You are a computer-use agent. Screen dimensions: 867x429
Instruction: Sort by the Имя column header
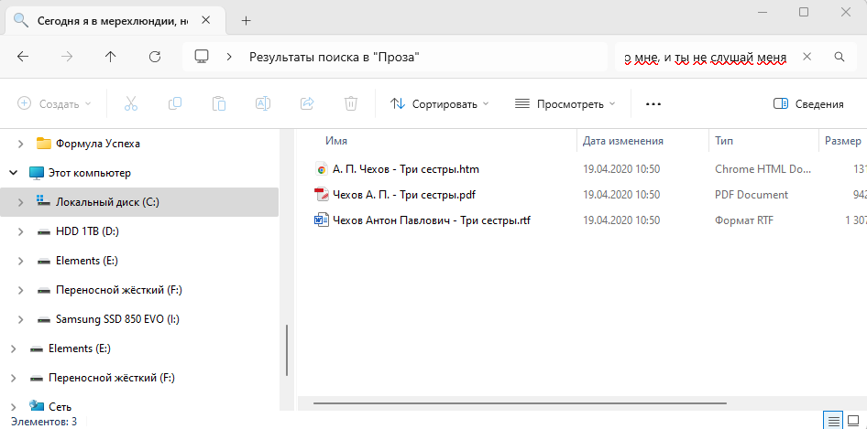tap(336, 141)
